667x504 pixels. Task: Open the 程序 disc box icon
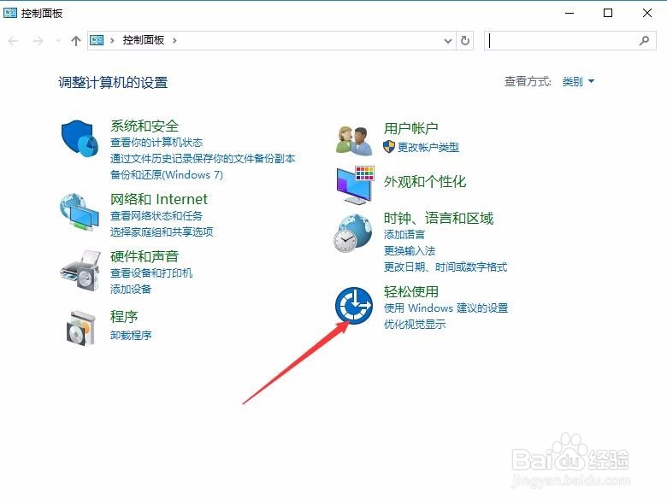[x=80, y=327]
